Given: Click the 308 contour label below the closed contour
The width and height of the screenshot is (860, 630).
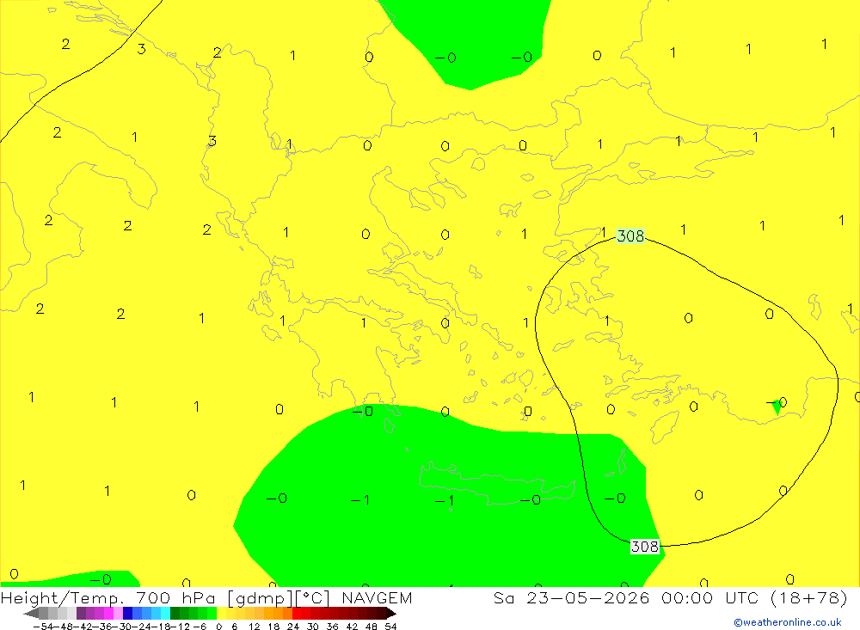Looking at the screenshot, I should (x=644, y=547).
